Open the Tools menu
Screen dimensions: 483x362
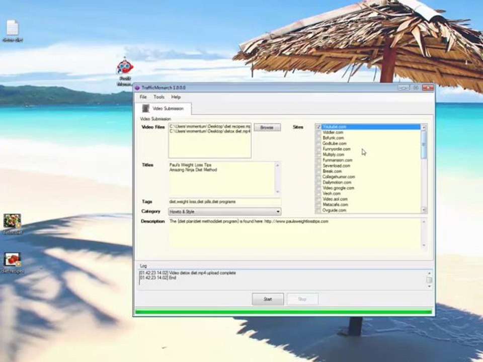[x=159, y=97]
